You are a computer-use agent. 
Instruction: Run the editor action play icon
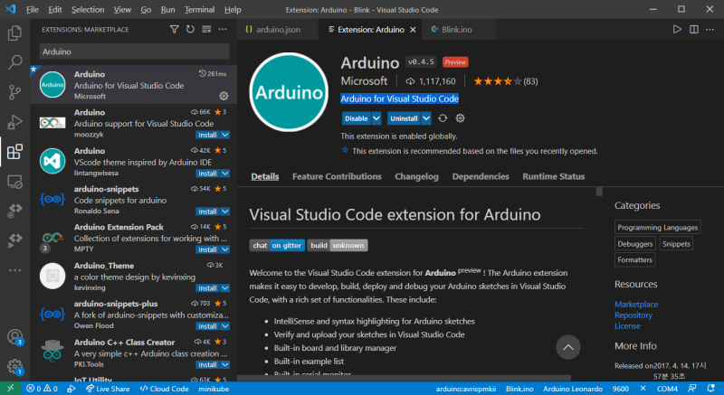point(677,30)
